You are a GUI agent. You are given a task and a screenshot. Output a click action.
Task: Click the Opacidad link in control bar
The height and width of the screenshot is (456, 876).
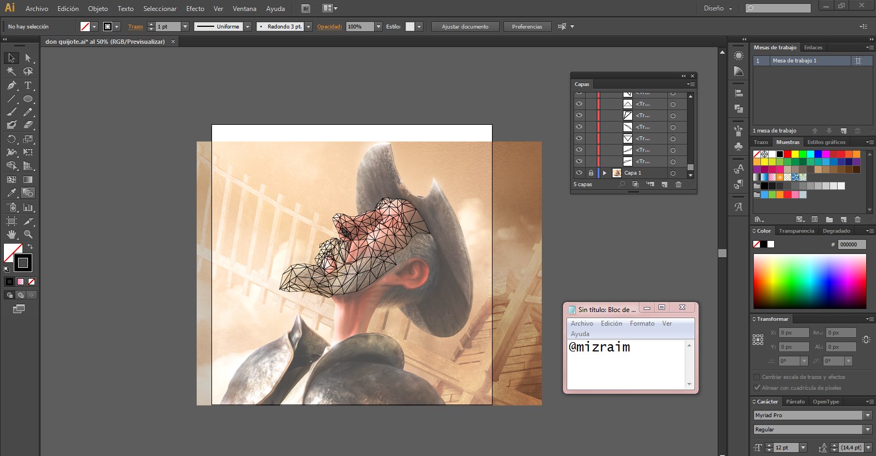(329, 27)
